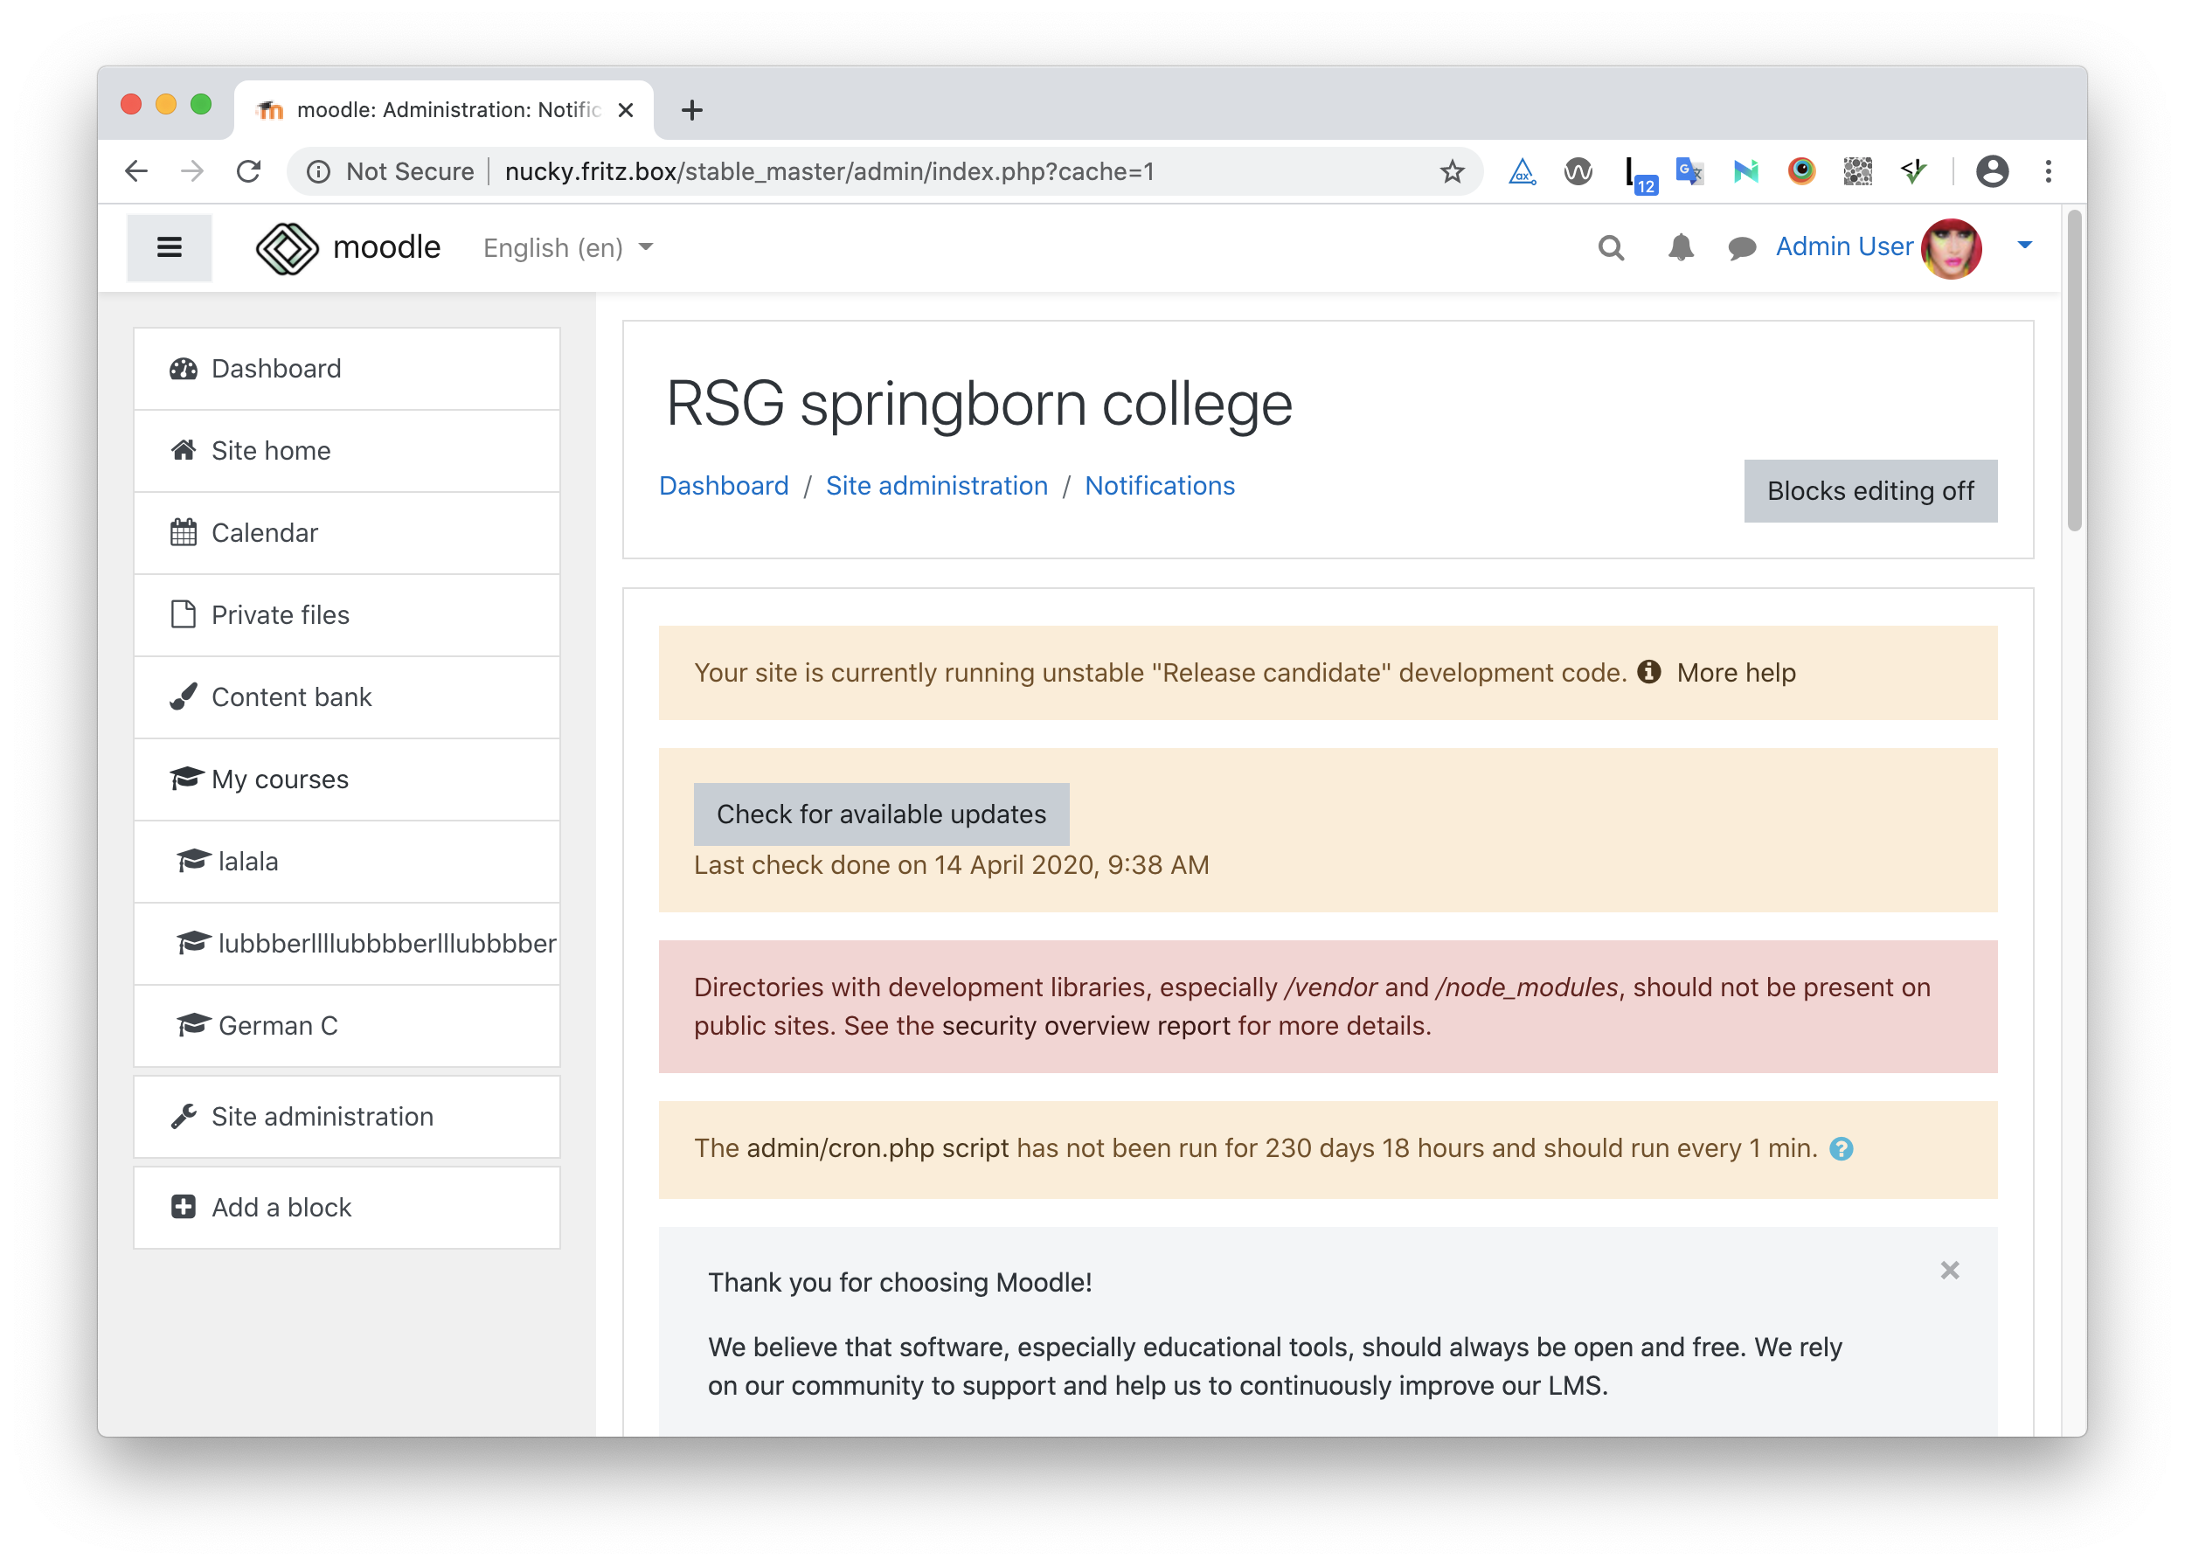Open the messaging speech bubble icon

[1742, 248]
